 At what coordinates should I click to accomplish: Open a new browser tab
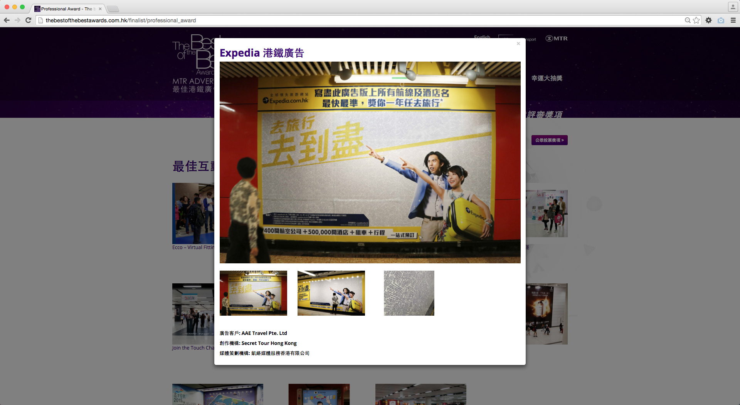tap(113, 9)
